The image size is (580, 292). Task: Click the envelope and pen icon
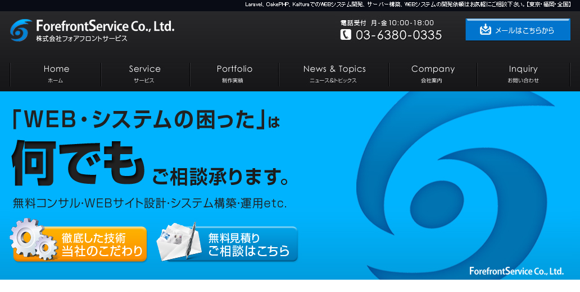179,242
